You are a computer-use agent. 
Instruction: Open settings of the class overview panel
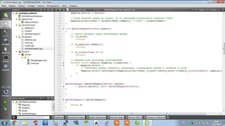tap(45, 98)
